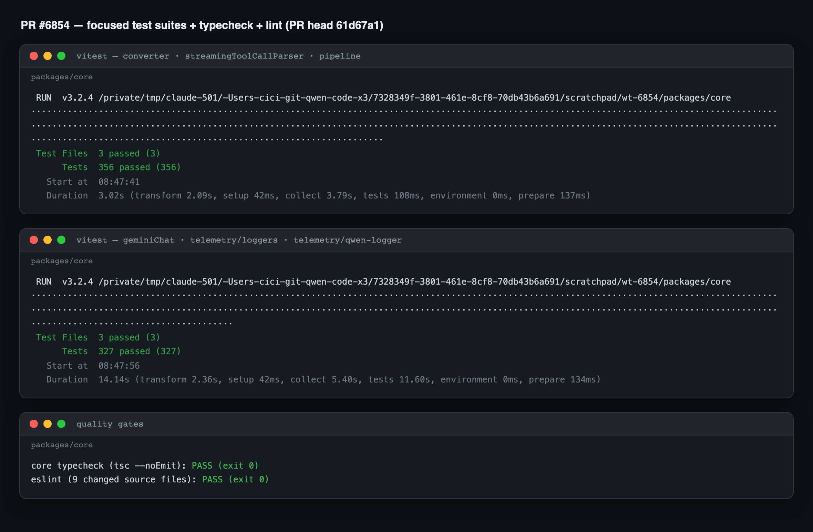Click green zoom dot on quality gates window
This screenshot has width=813, height=532.
(x=61, y=424)
